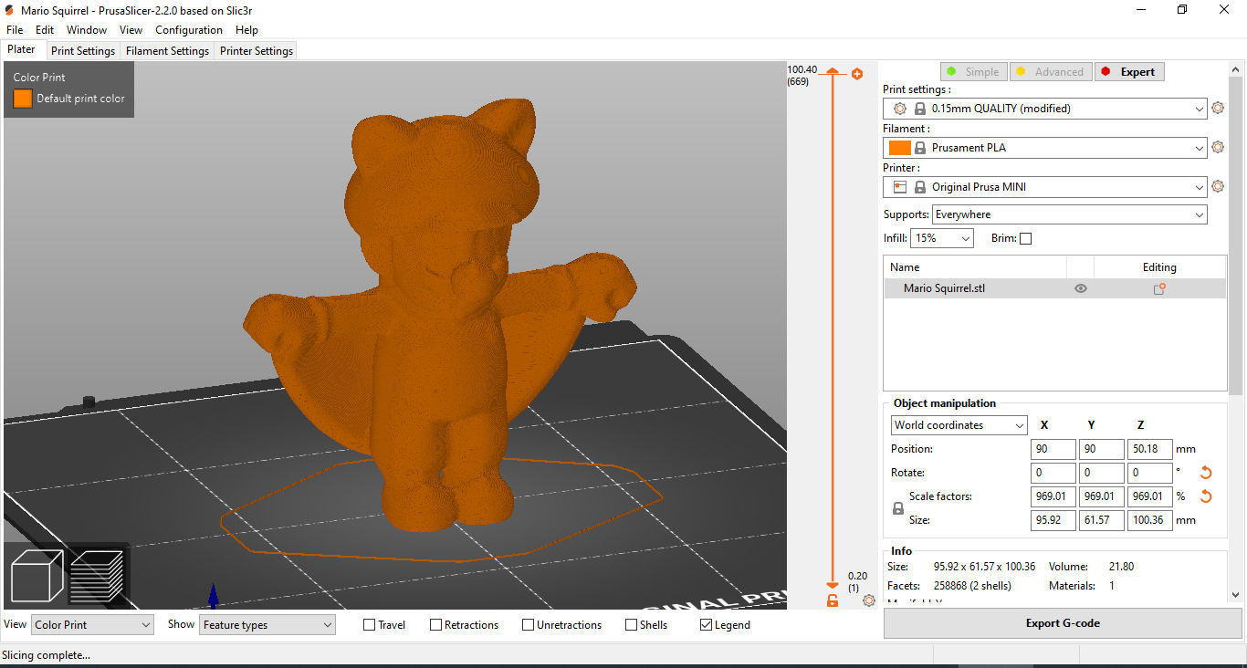
Task: Enable the Unretractions checkbox
Action: [x=529, y=625]
